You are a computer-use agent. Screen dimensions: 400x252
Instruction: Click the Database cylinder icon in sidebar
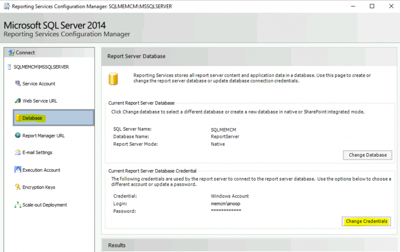(x=18, y=118)
